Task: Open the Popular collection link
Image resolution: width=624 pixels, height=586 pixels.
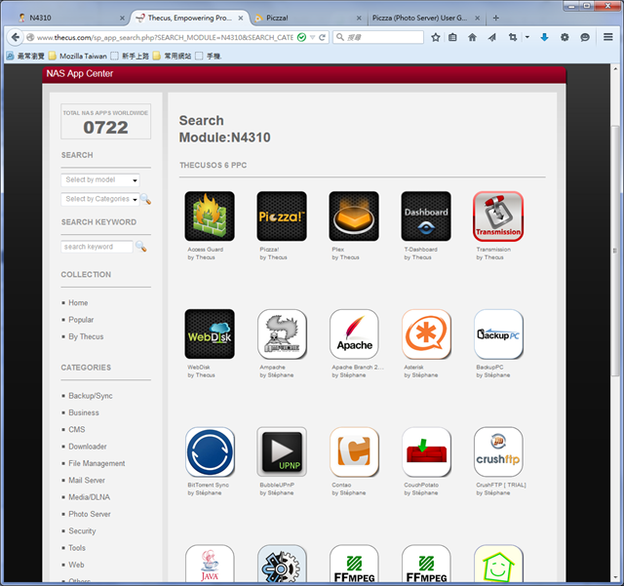Action: coord(81,320)
